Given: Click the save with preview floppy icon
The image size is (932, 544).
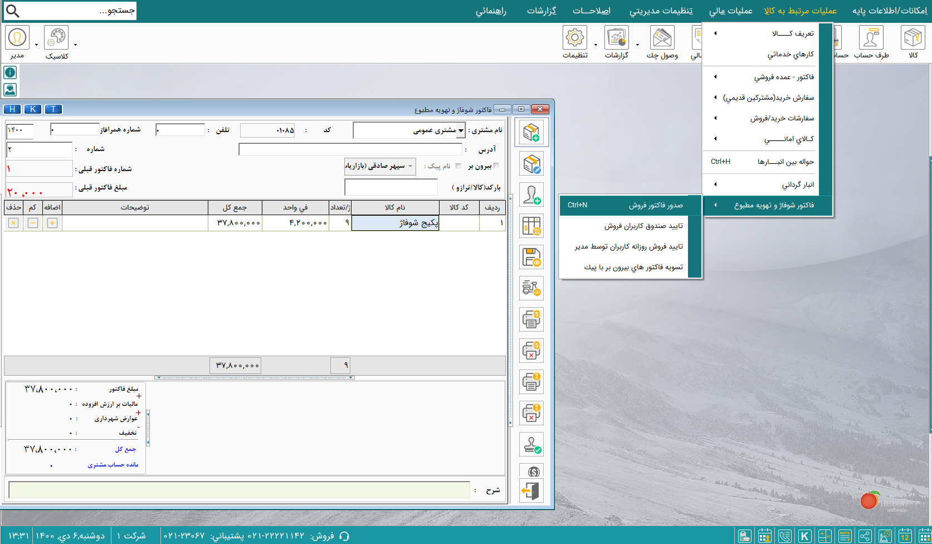Looking at the screenshot, I should (x=531, y=258).
